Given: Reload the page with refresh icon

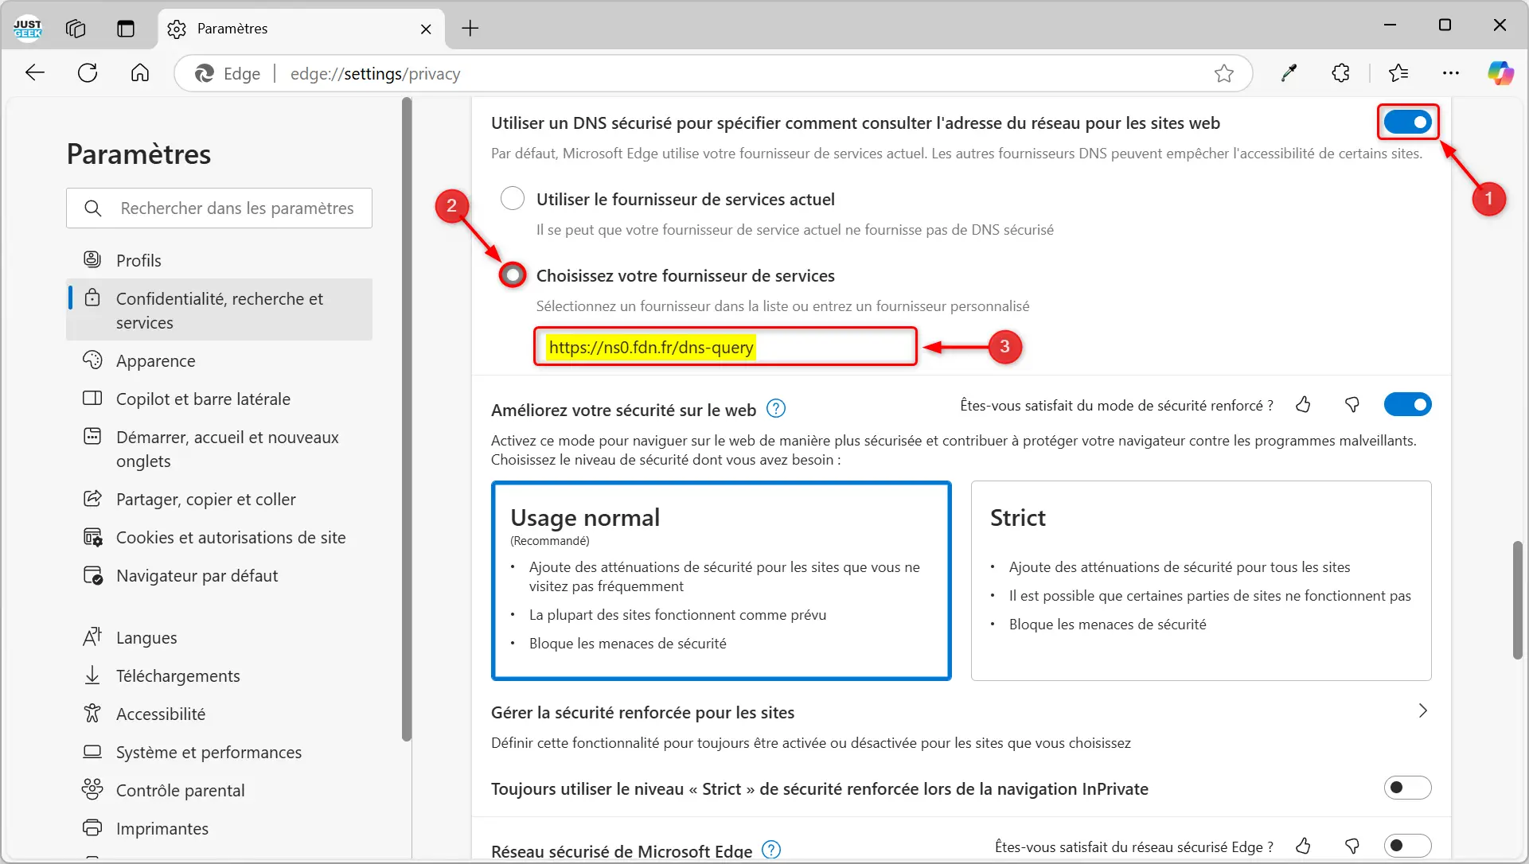Looking at the screenshot, I should [x=88, y=73].
